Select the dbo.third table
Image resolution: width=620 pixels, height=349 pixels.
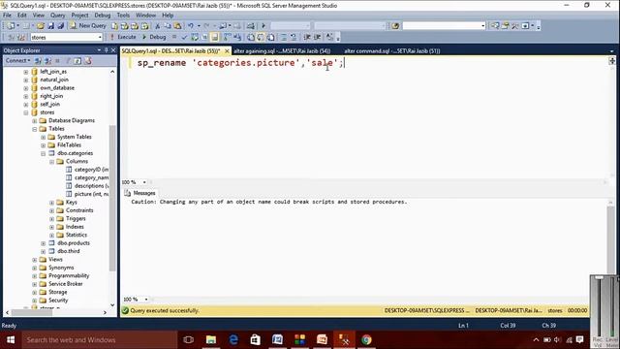click(x=69, y=251)
